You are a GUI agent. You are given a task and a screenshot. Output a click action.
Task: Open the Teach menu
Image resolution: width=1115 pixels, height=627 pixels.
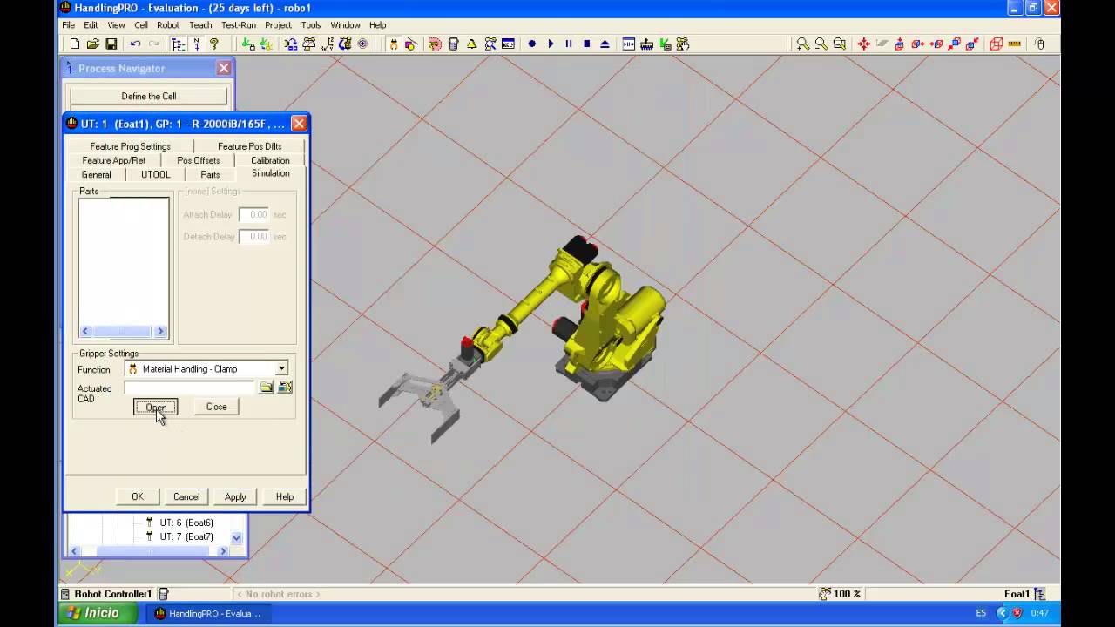click(x=200, y=25)
